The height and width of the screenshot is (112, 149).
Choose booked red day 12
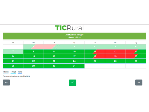pos(115,51)
